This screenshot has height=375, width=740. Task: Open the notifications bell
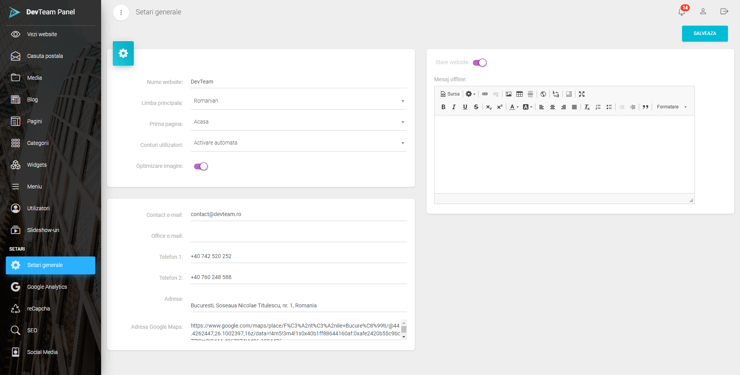coord(682,12)
